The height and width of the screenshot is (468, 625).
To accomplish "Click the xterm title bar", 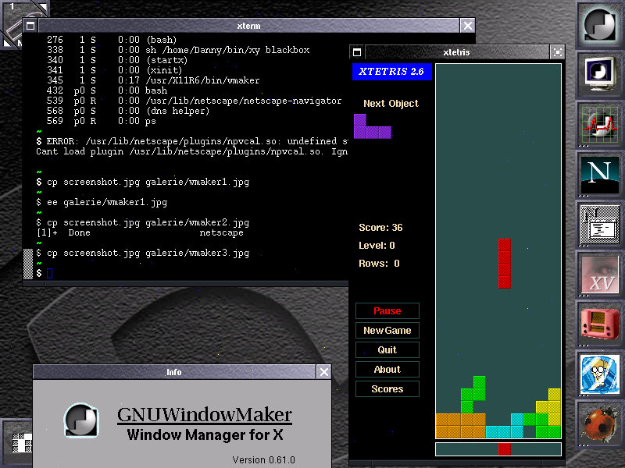I will (x=248, y=27).
